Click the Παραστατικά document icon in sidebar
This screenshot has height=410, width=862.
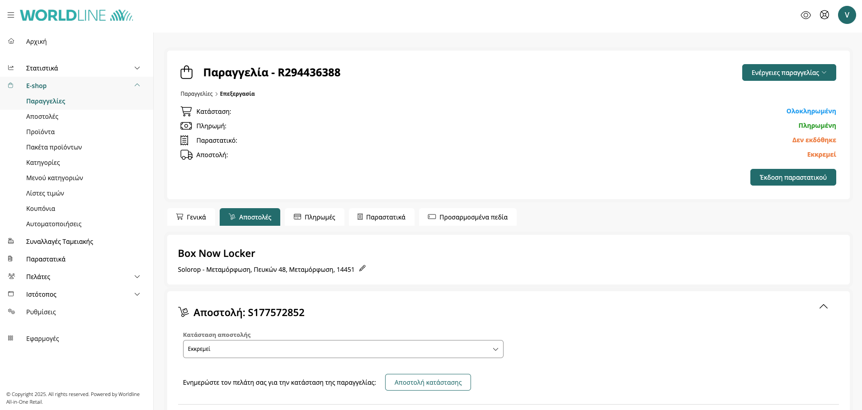point(11,259)
